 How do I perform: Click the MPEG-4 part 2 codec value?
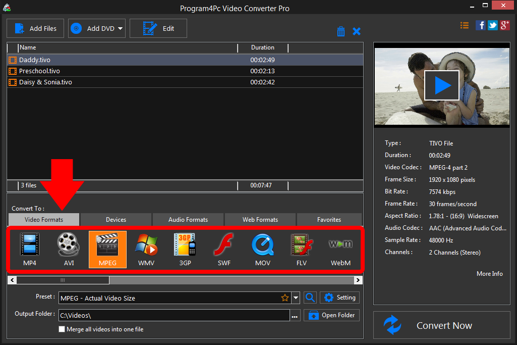pos(448,168)
